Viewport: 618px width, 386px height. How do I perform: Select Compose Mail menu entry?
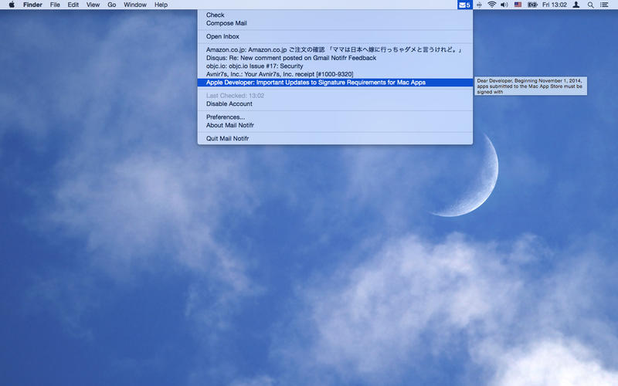(x=226, y=23)
